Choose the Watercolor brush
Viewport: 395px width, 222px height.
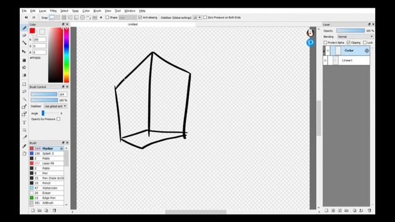[47, 188]
